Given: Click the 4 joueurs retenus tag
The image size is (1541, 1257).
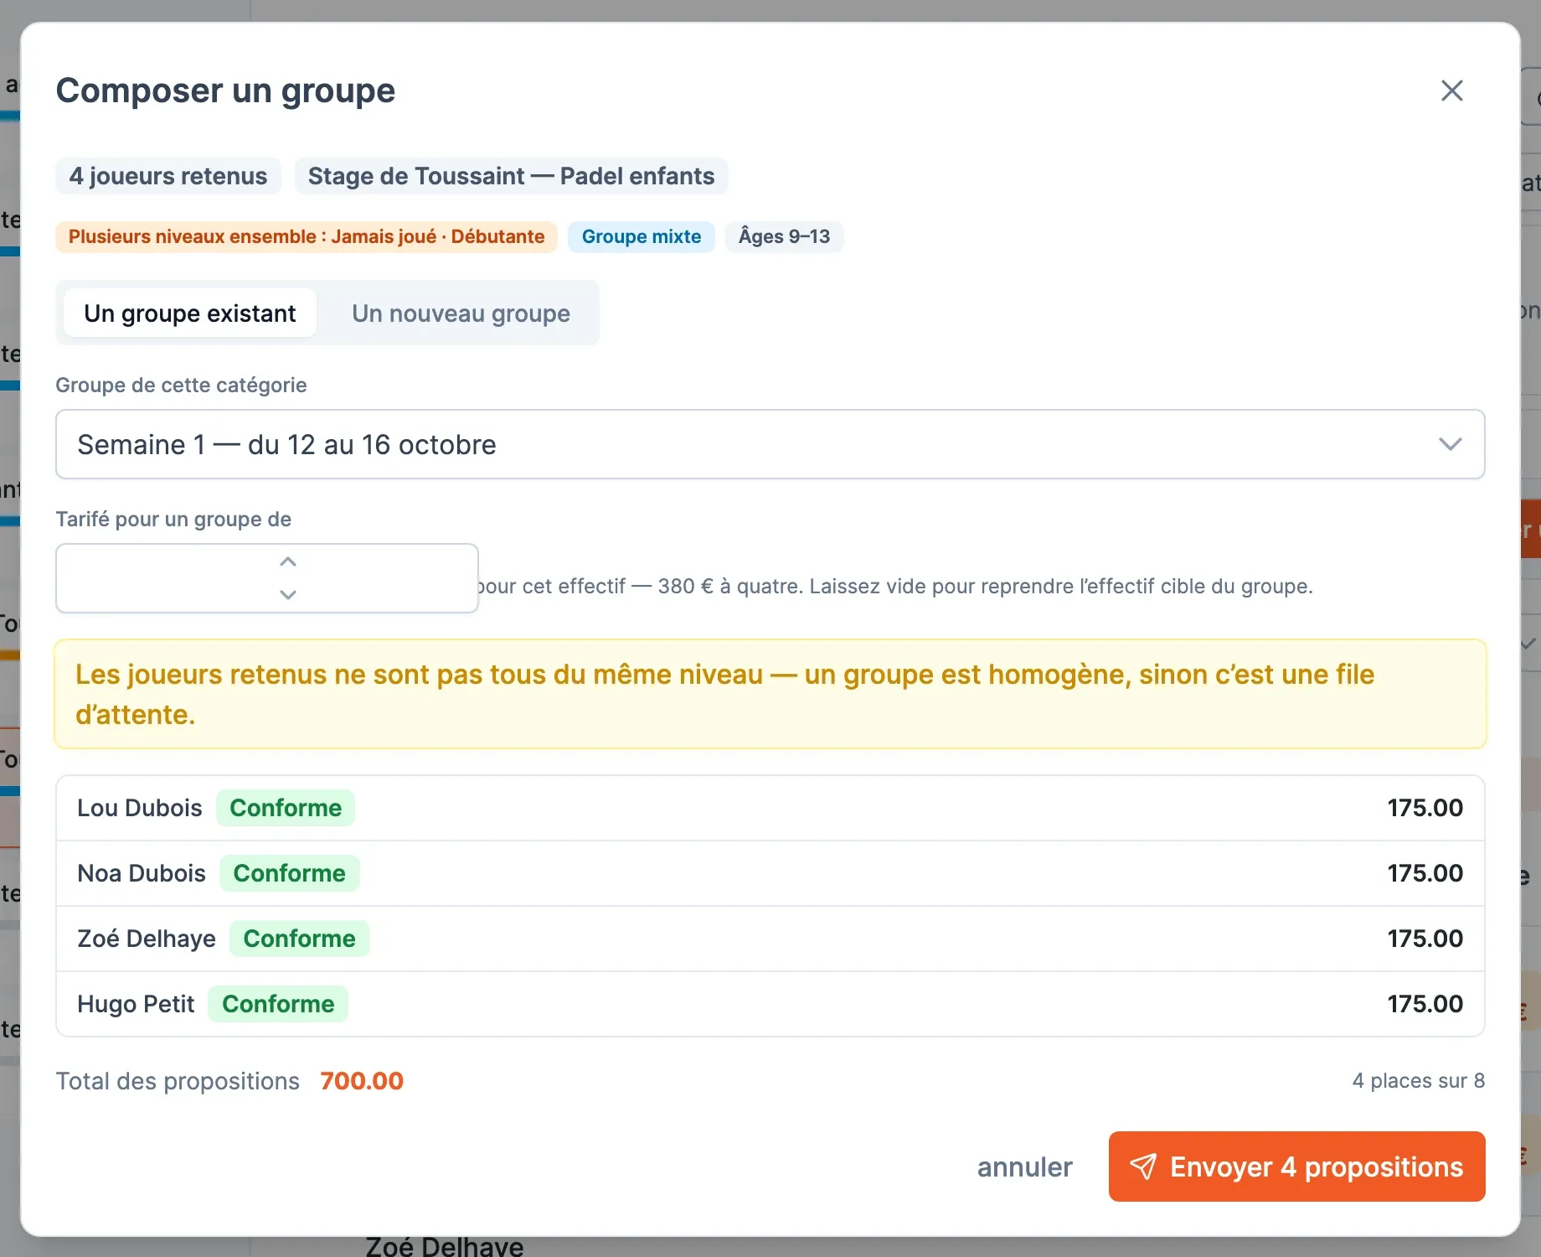Looking at the screenshot, I should pos(168,176).
